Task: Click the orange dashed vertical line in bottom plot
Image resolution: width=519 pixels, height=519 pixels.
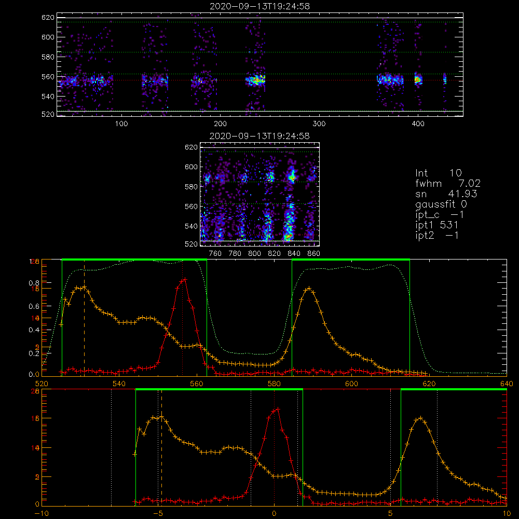Action: (161, 448)
